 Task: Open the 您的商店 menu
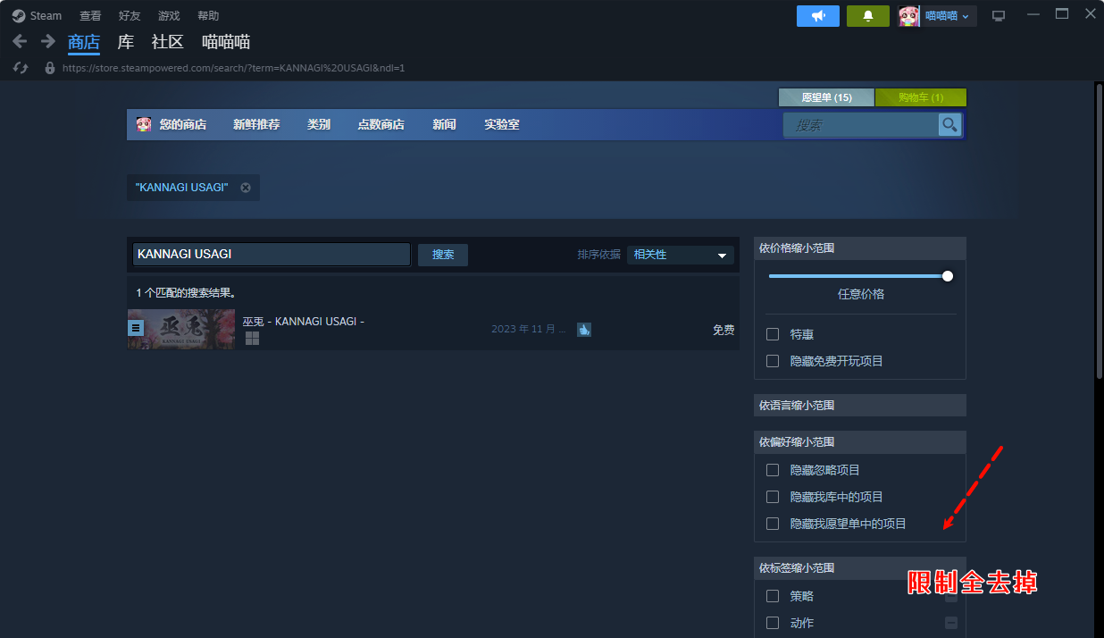pyautogui.click(x=183, y=125)
